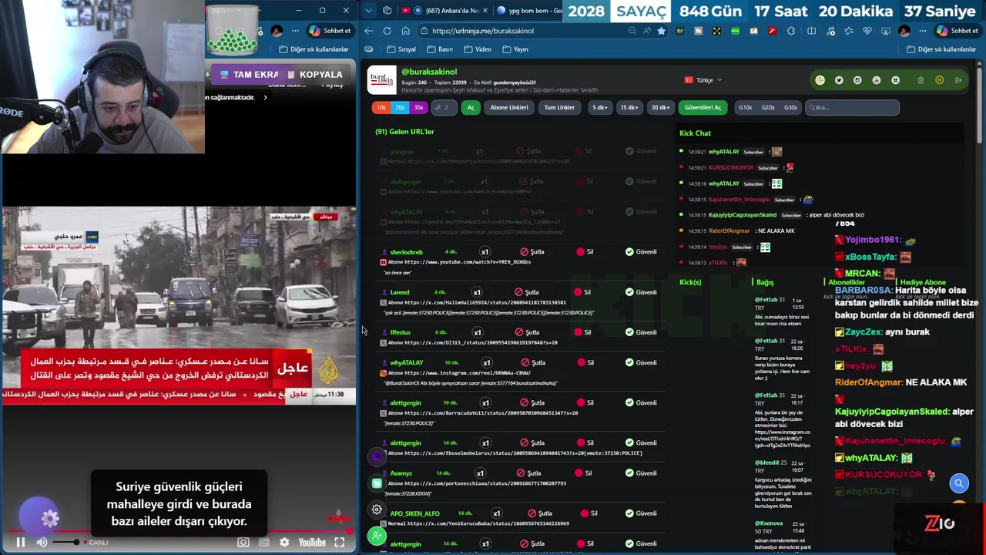Open the video on YouTube via the logo
Screen dimensions: 986x555
[x=312, y=543]
